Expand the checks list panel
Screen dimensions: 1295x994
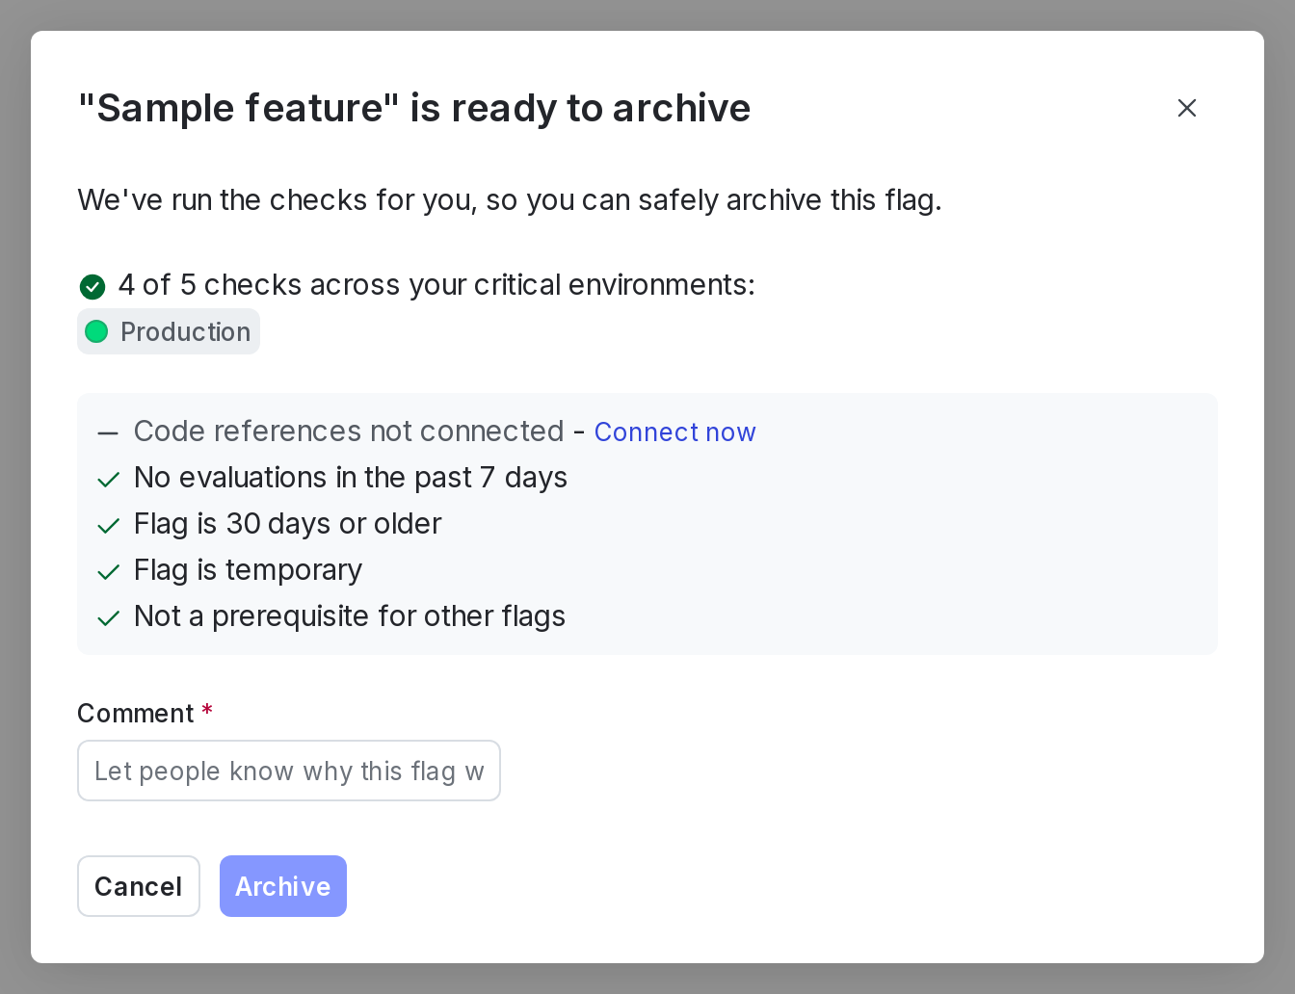coord(647,523)
